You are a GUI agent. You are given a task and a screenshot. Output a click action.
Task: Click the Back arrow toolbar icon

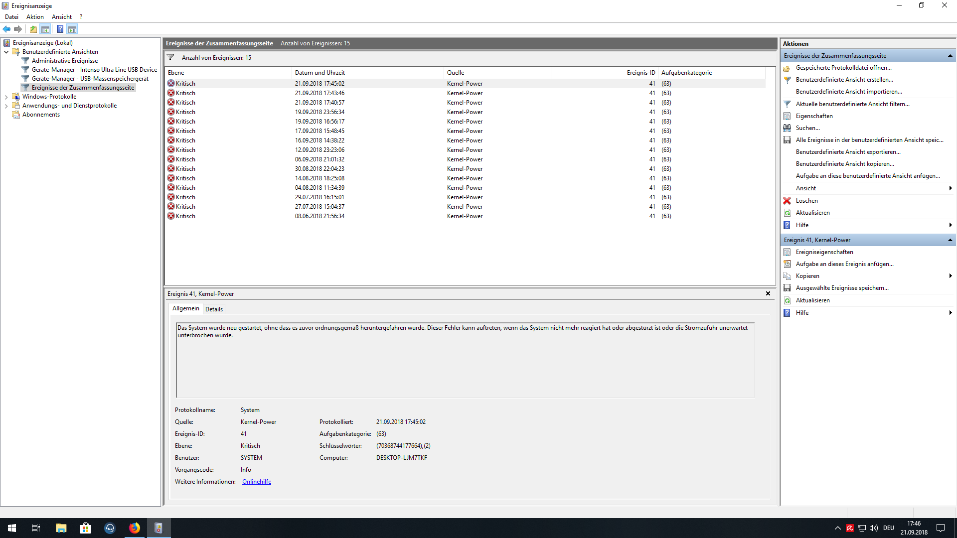tap(6, 29)
